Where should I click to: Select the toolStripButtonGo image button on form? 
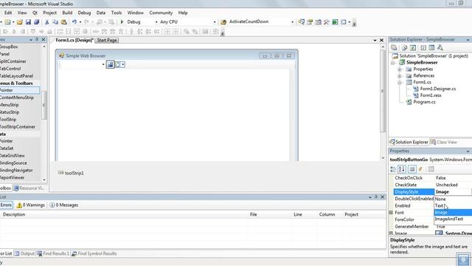tap(110, 64)
